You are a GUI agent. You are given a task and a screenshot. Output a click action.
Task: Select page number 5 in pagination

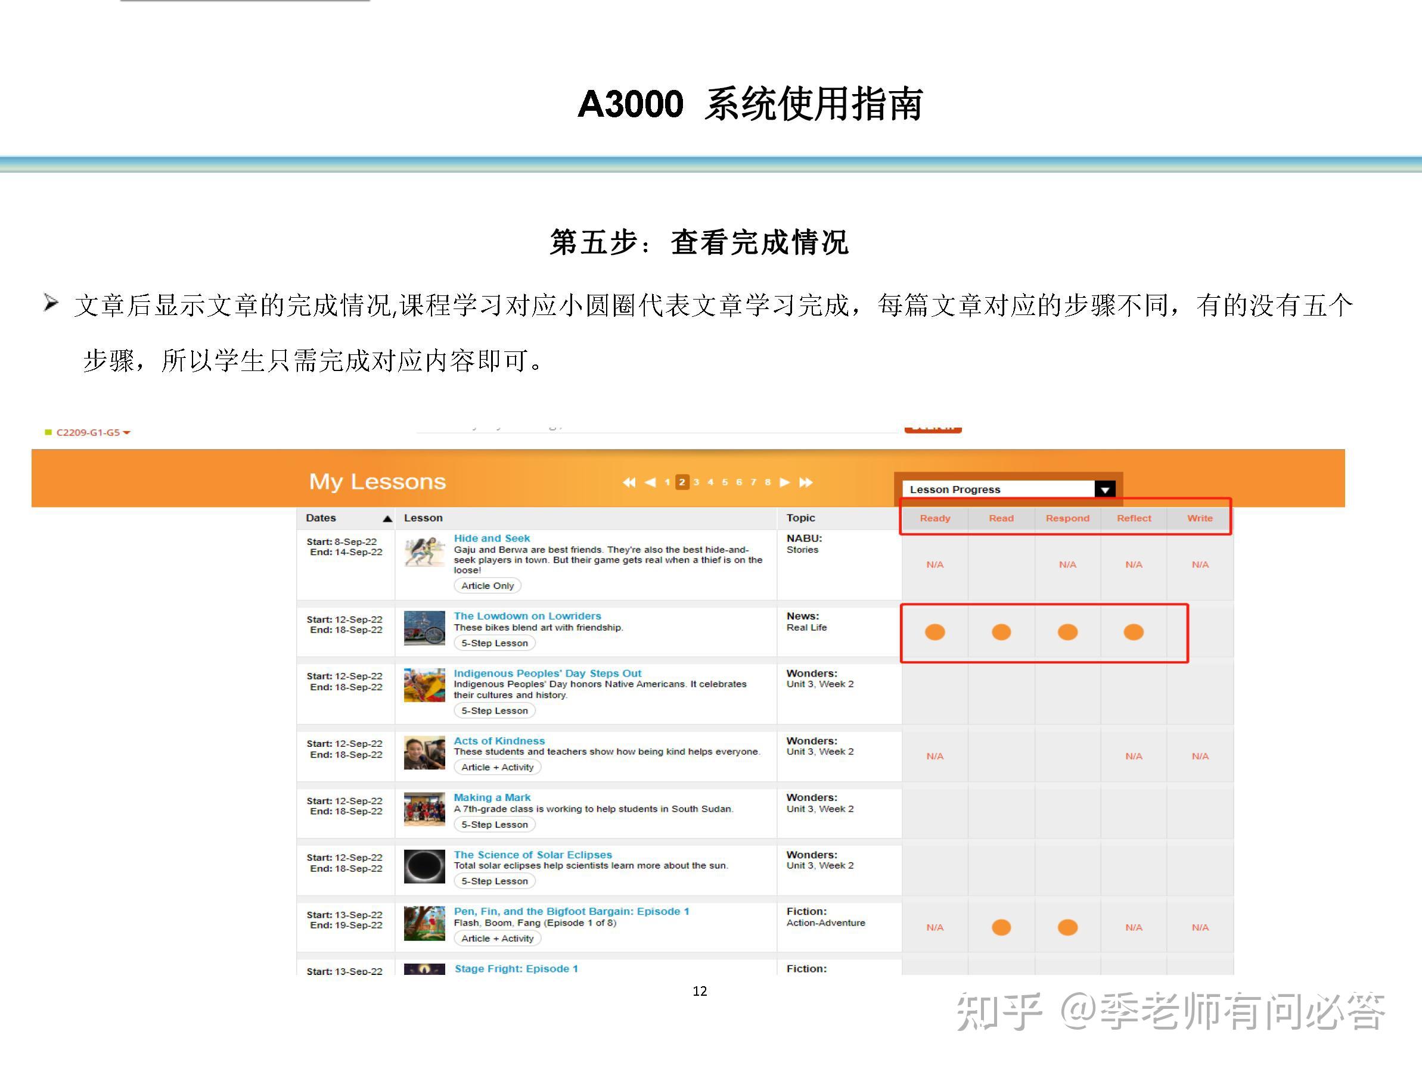[725, 482]
